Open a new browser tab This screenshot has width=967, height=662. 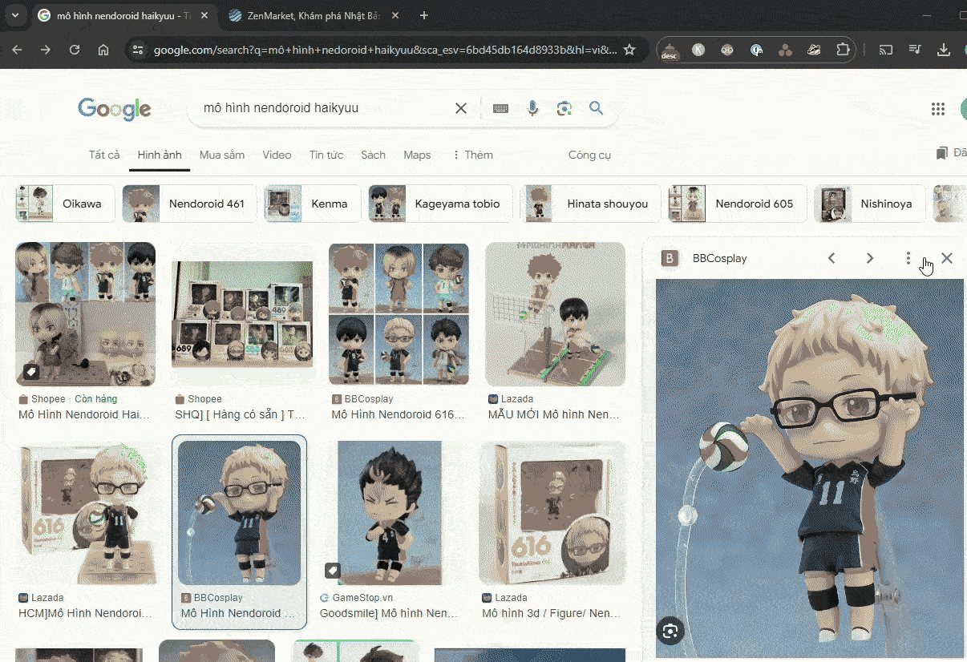[424, 15]
